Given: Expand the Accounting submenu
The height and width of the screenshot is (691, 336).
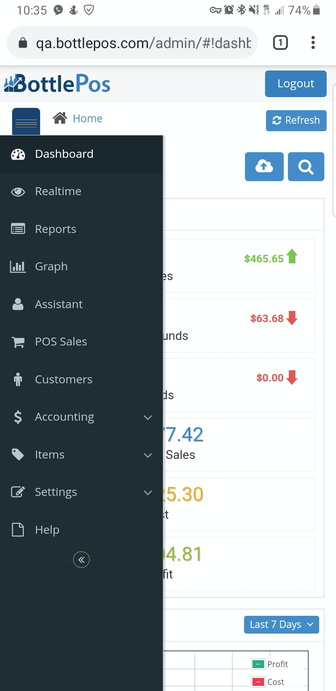Looking at the screenshot, I should [147, 417].
